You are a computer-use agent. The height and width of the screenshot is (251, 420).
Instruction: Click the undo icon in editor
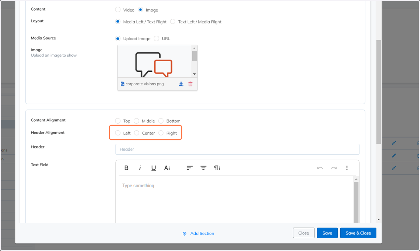(x=320, y=168)
